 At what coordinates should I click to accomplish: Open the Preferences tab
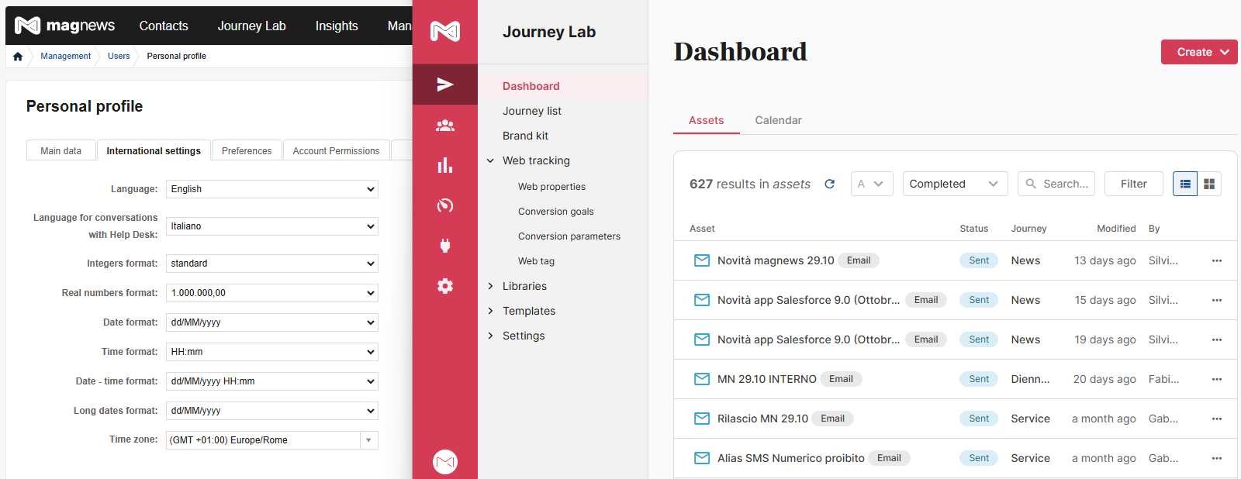(247, 150)
